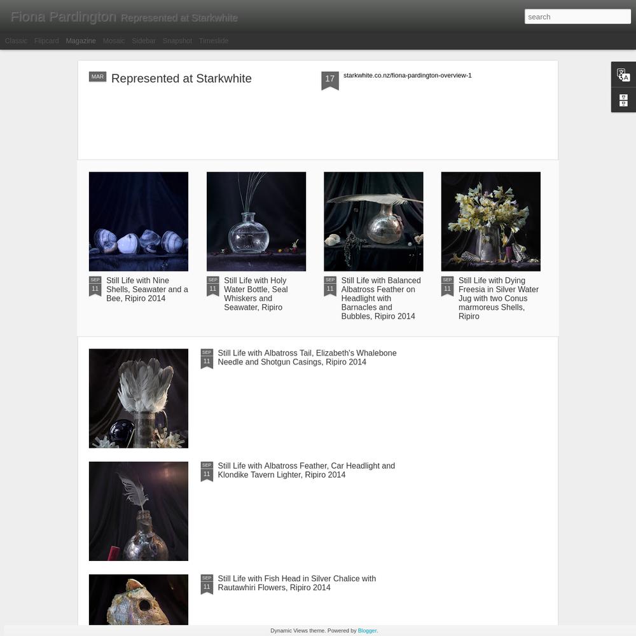Image resolution: width=636 pixels, height=636 pixels.
Task: Open the Nine Shells photo thumbnail
Action: coord(138,221)
